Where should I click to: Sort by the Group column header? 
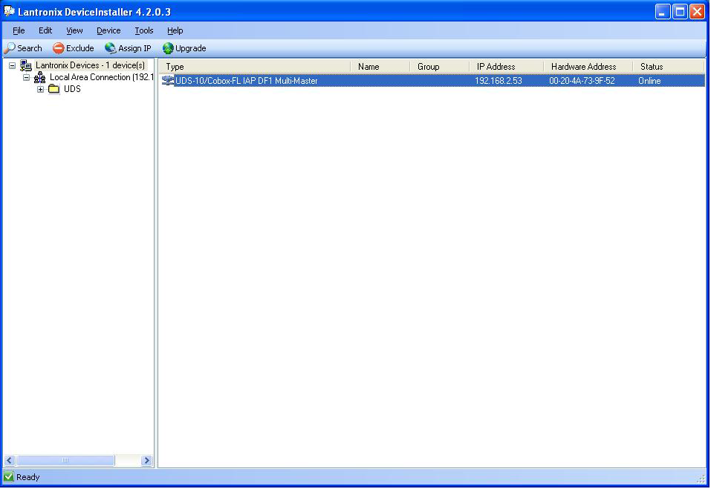click(x=439, y=67)
